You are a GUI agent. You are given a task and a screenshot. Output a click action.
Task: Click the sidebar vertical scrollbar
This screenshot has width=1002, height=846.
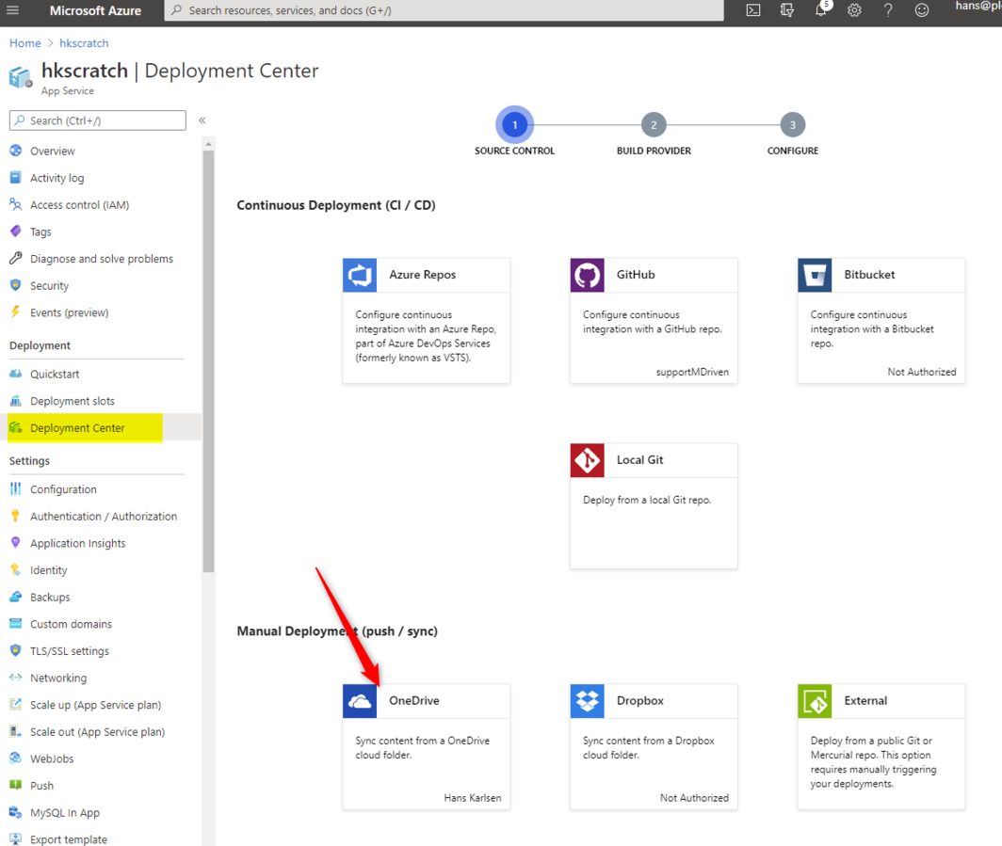coord(208,361)
